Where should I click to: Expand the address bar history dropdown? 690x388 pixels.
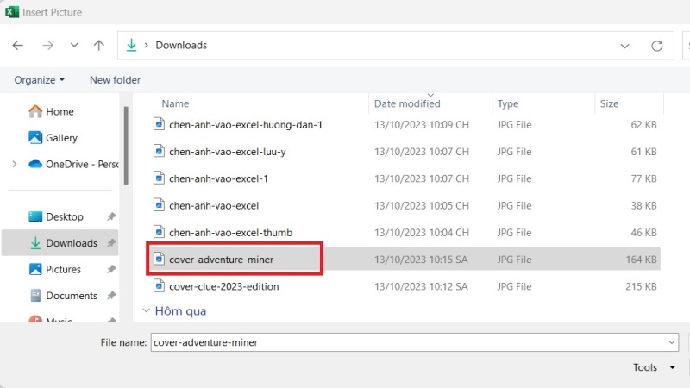pyautogui.click(x=624, y=46)
